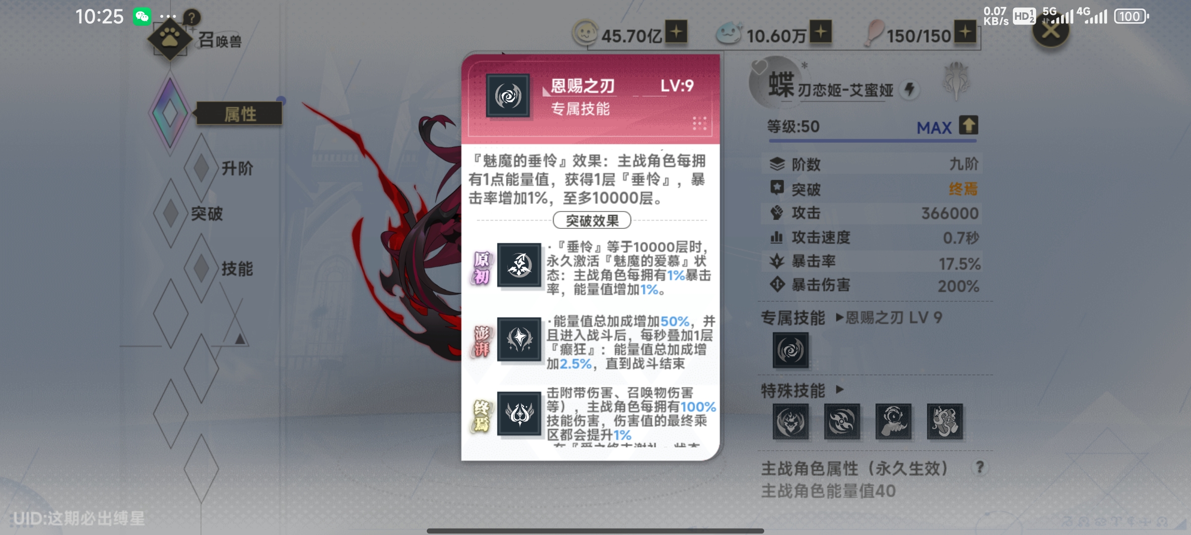Open the 召唤兽 paw icon
Viewport: 1191px width, 535px height.
pos(170,39)
